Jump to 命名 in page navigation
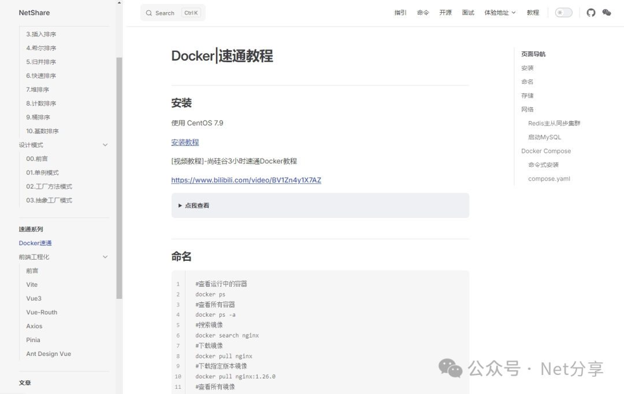624x394 pixels. click(528, 82)
